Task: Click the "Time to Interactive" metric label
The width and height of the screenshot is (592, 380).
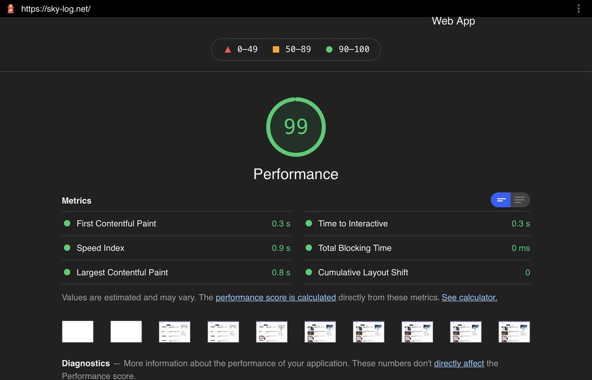Action: point(353,223)
